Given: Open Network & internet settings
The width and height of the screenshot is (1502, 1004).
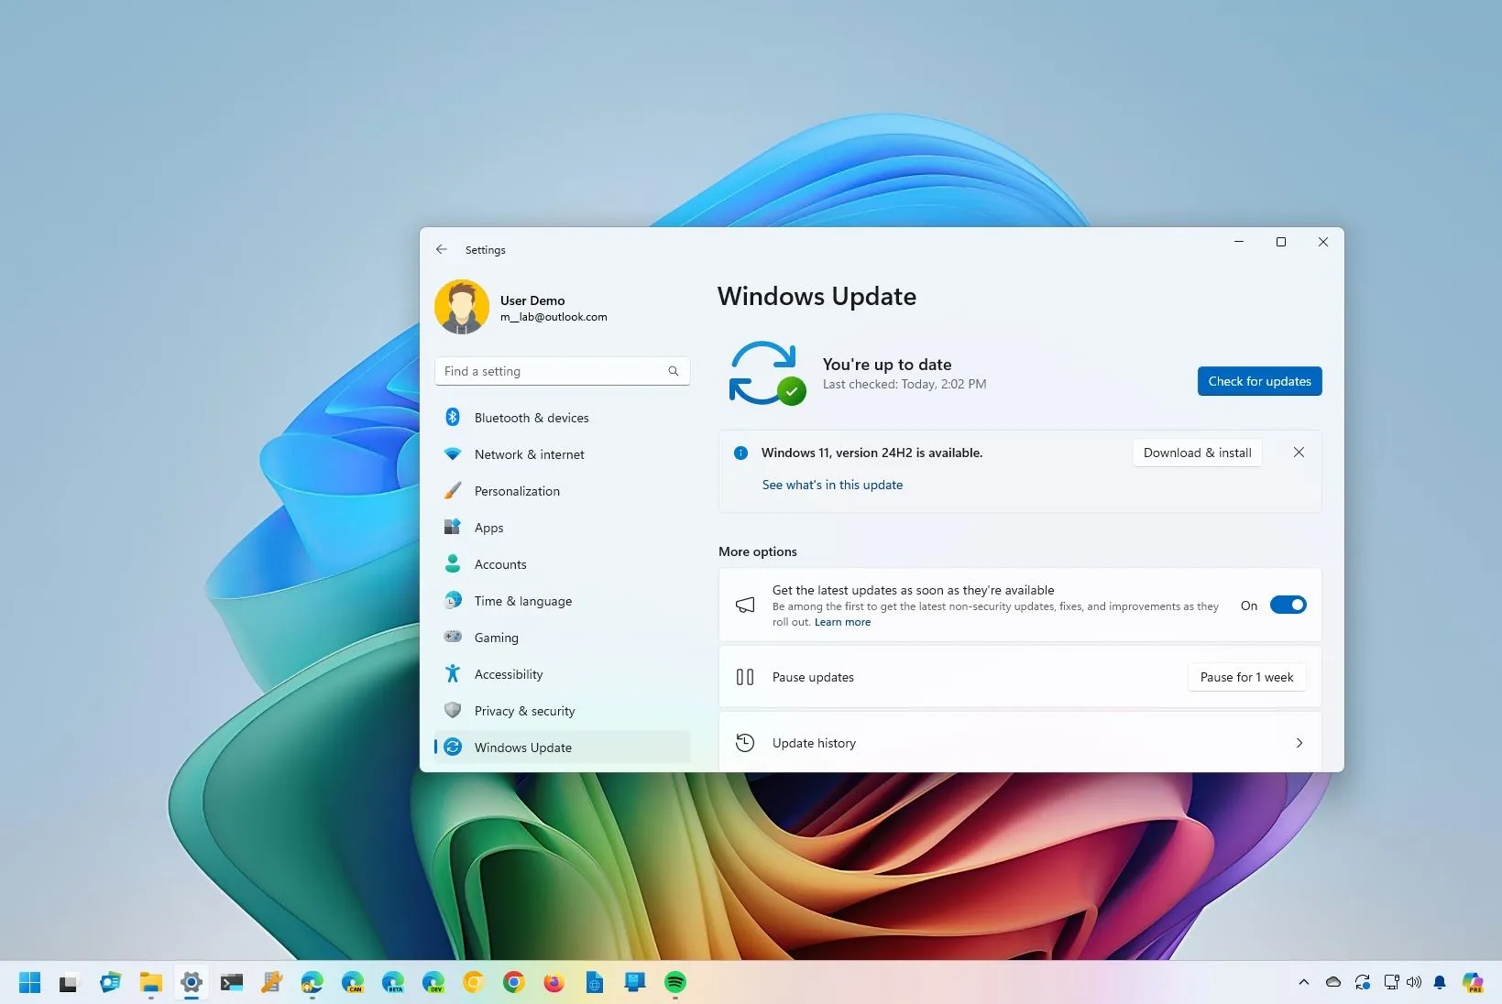Looking at the screenshot, I should click(x=530, y=453).
